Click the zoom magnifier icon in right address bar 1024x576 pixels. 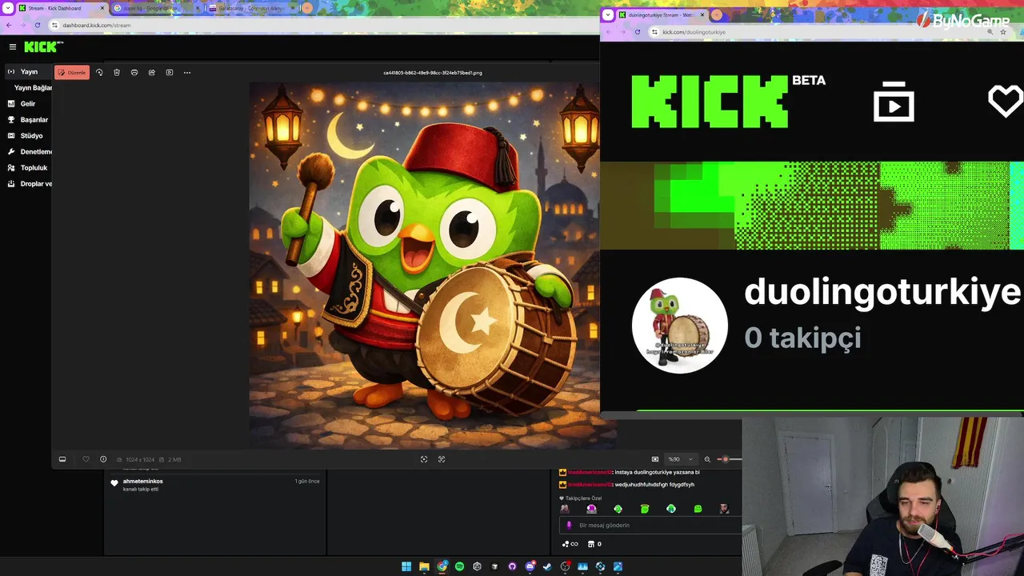(x=990, y=32)
